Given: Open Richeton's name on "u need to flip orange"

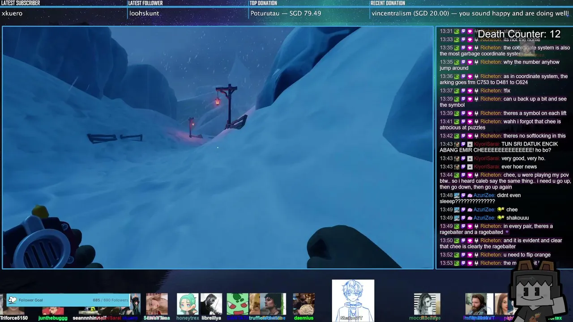Looking at the screenshot, I should 491,255.
